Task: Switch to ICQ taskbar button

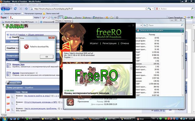Action: click(x=32, y=119)
